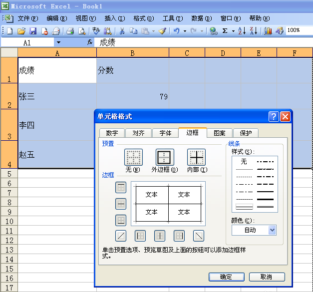Image resolution: width=313 pixels, height=292 pixels.
Task: Open the 格式(O) menu
Action: coord(144,18)
